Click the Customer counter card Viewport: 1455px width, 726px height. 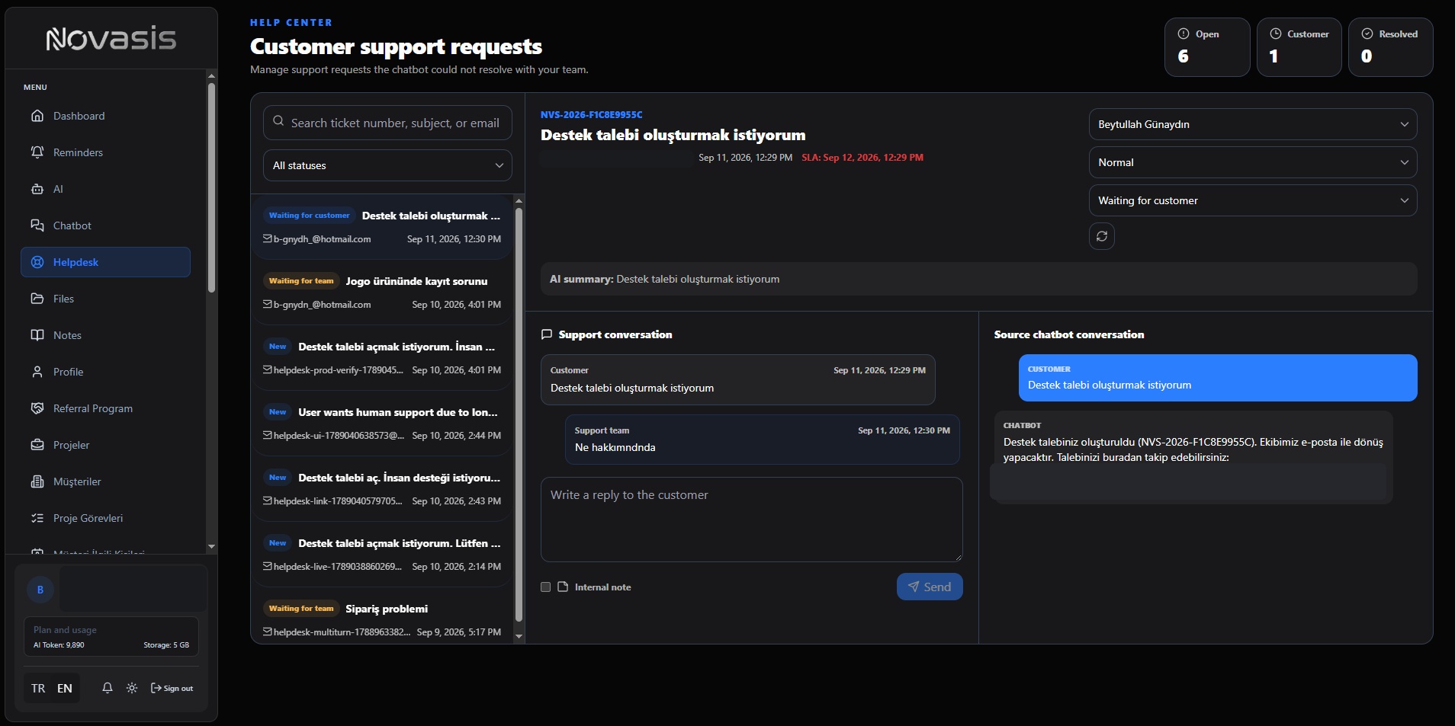pyautogui.click(x=1299, y=47)
